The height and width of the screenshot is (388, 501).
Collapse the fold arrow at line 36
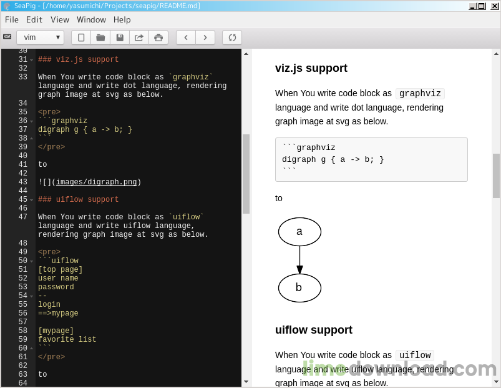(x=31, y=121)
